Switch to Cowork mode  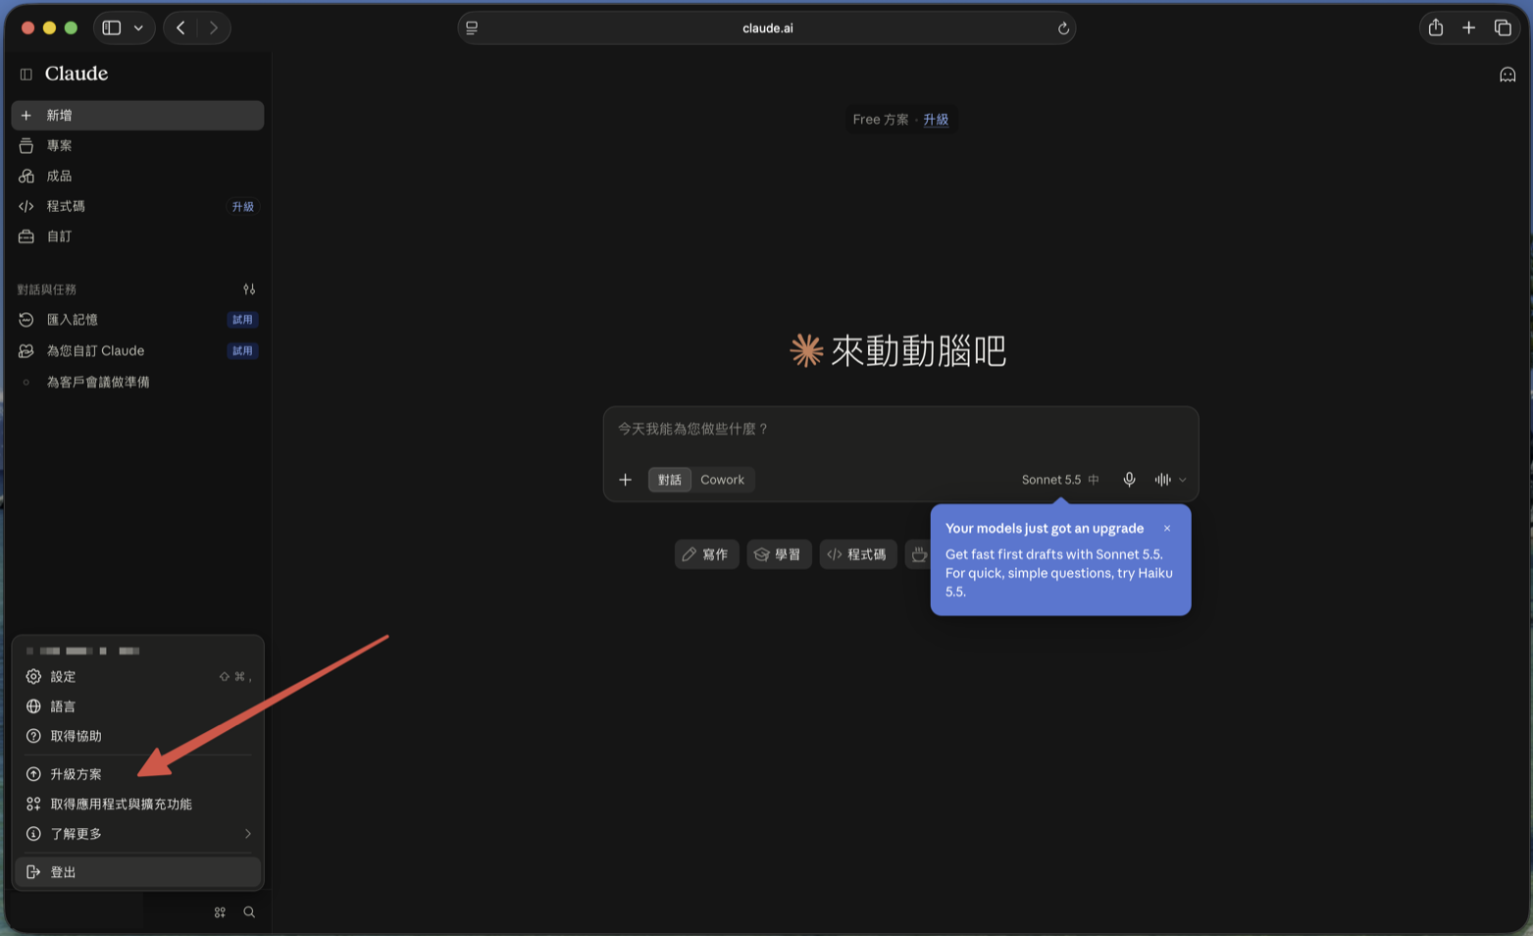tap(722, 480)
